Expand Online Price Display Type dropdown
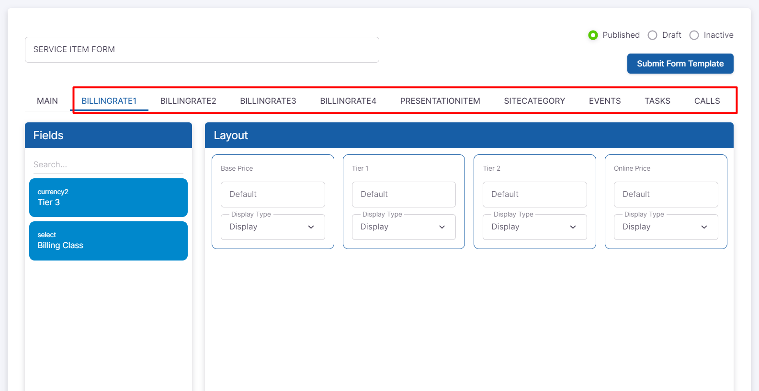The width and height of the screenshot is (759, 391). (x=666, y=227)
